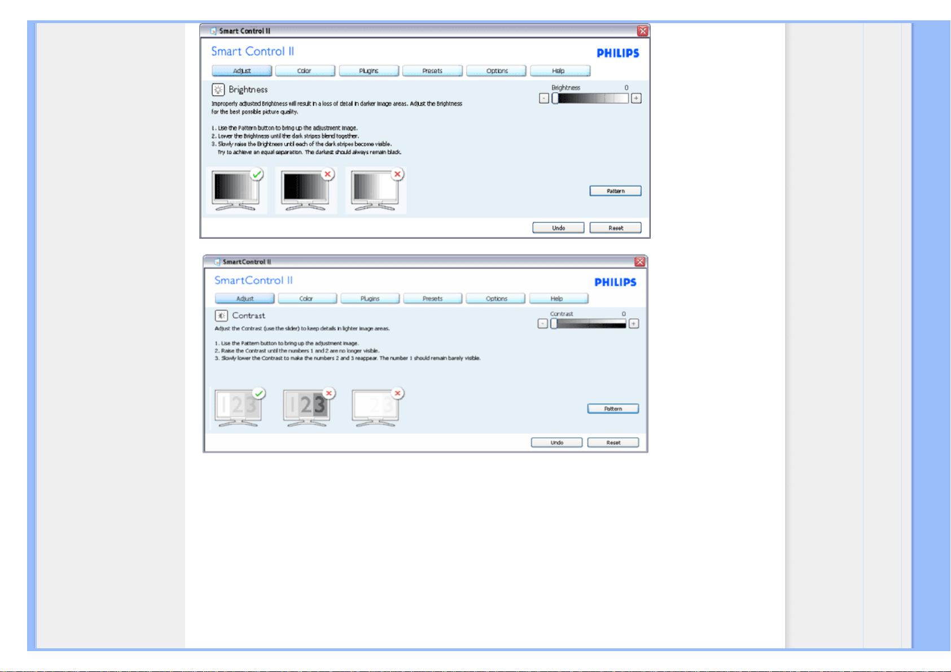Click the half-circle icon beside the Contrast heading
Image resolution: width=951 pixels, height=672 pixels.
[x=221, y=316]
